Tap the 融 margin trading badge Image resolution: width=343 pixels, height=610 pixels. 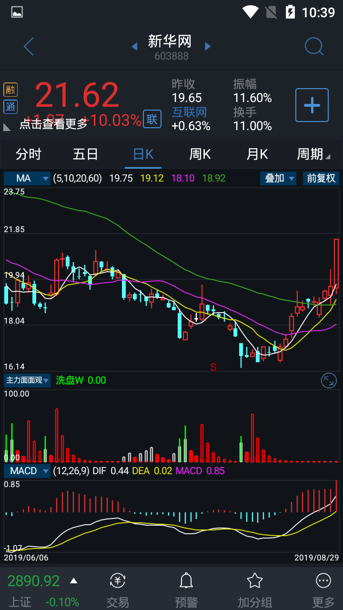point(10,90)
